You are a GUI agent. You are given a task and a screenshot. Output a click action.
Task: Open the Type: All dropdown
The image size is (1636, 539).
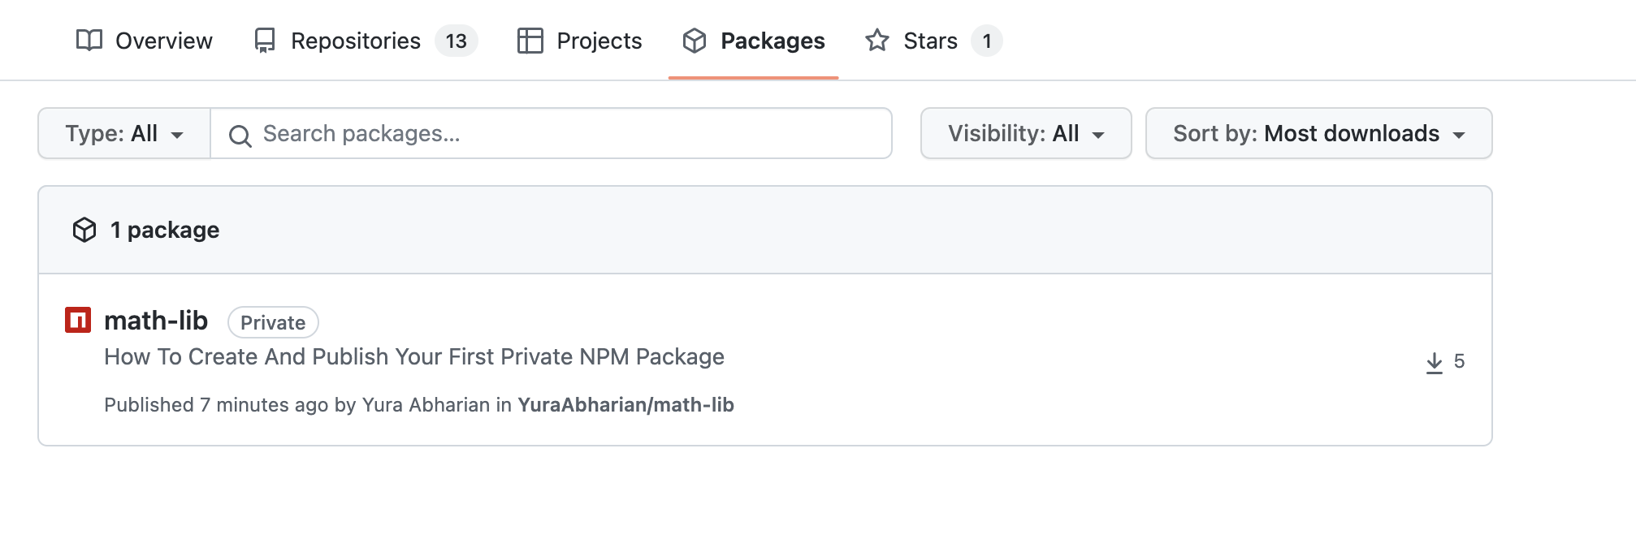pos(124,134)
